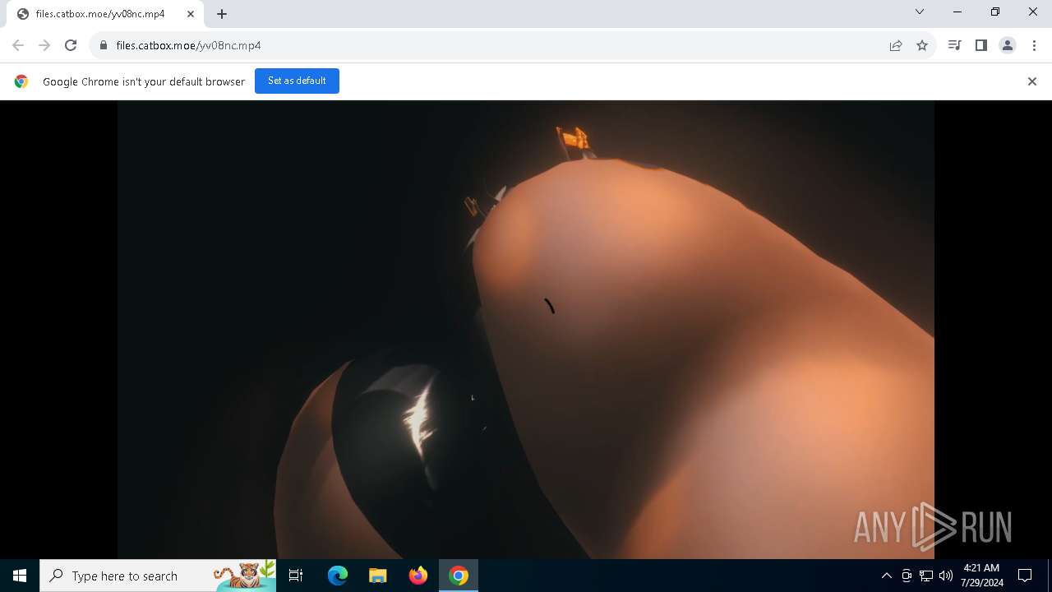Open the Chrome profile avatar

[x=1007, y=45]
